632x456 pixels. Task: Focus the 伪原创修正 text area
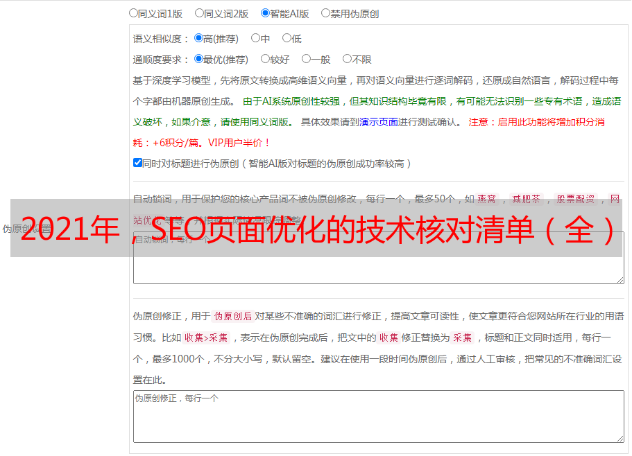pyautogui.click(x=378, y=419)
